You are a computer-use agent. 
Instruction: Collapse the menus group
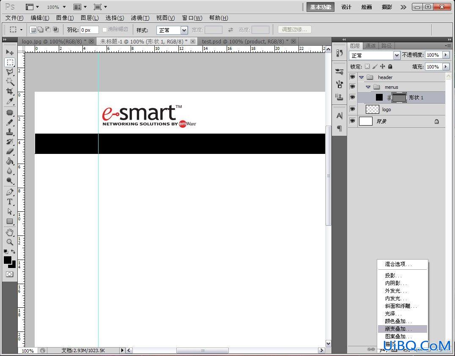(x=368, y=87)
